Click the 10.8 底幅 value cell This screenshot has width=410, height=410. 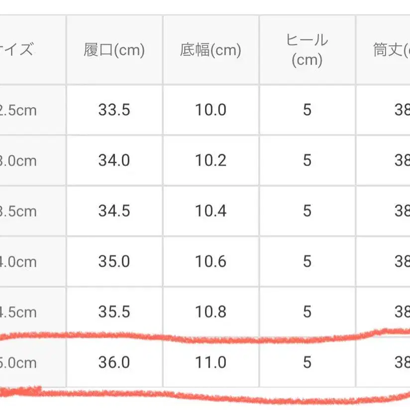click(x=210, y=312)
